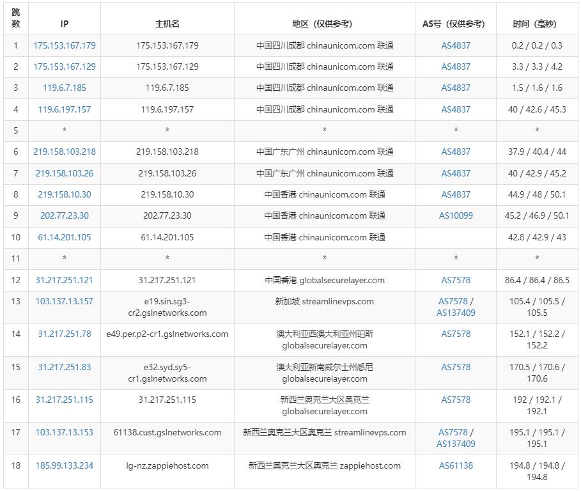Follow IP link 31.217.251.121

click(65, 280)
